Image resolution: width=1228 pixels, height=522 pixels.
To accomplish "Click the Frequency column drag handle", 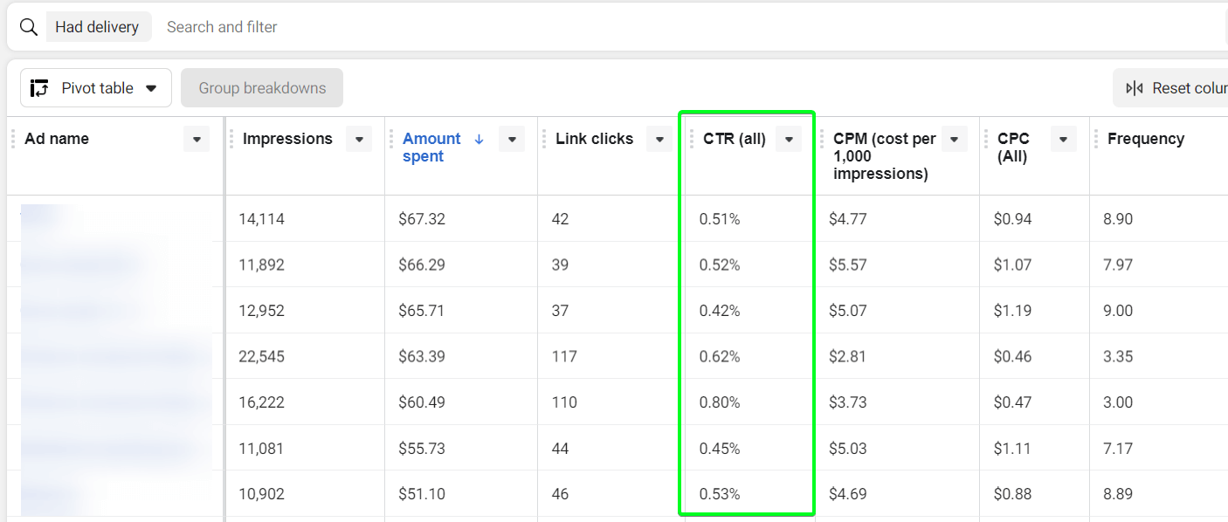I will click(1096, 139).
